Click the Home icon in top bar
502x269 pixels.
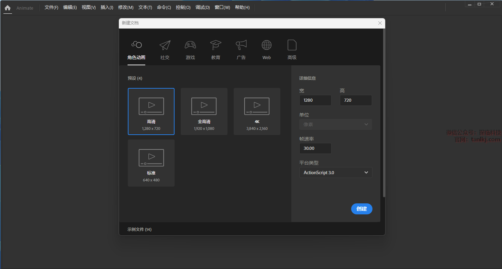(x=8, y=8)
